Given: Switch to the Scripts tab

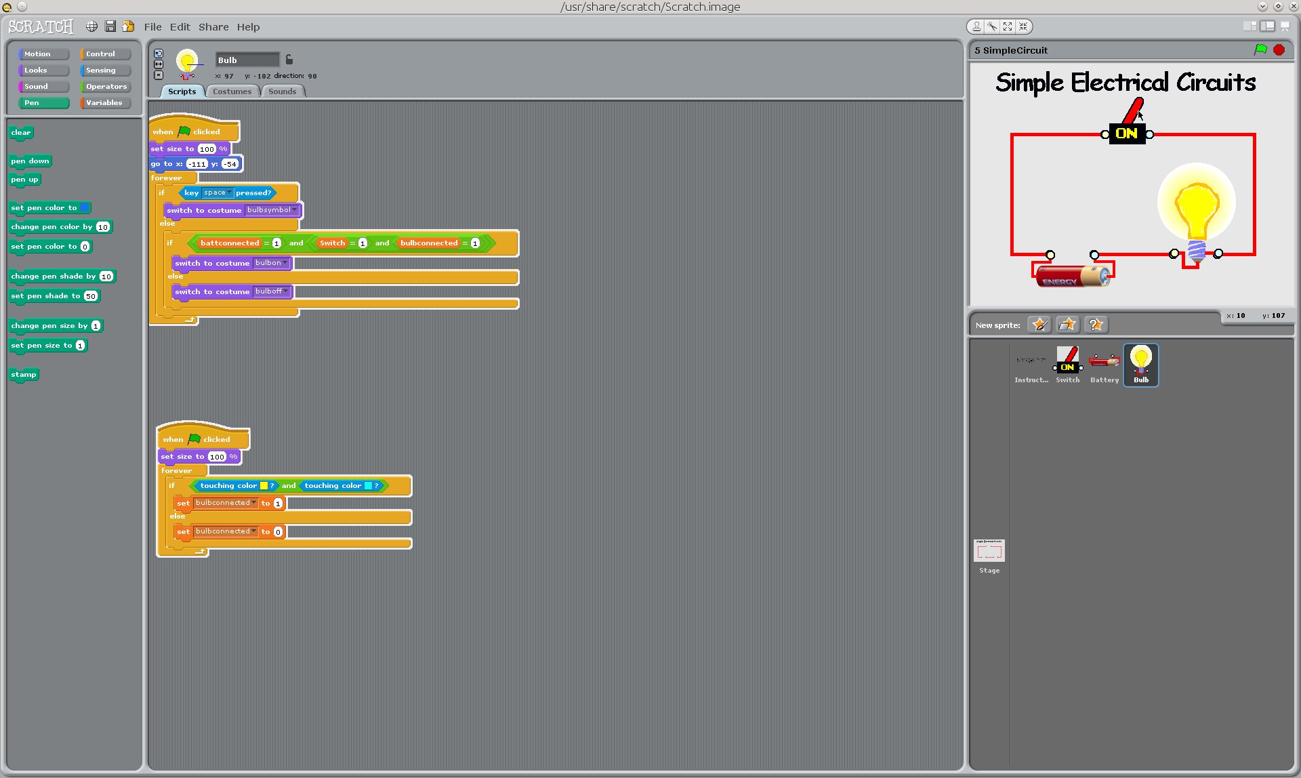Looking at the screenshot, I should click(x=182, y=91).
